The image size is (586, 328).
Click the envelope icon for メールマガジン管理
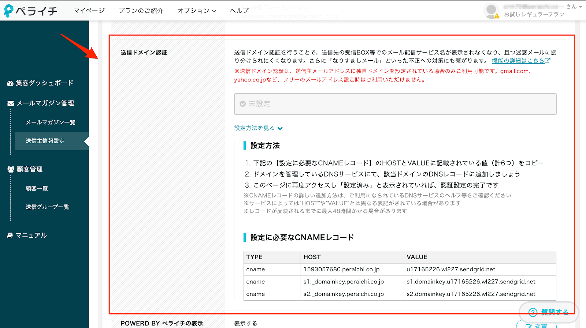(x=11, y=103)
